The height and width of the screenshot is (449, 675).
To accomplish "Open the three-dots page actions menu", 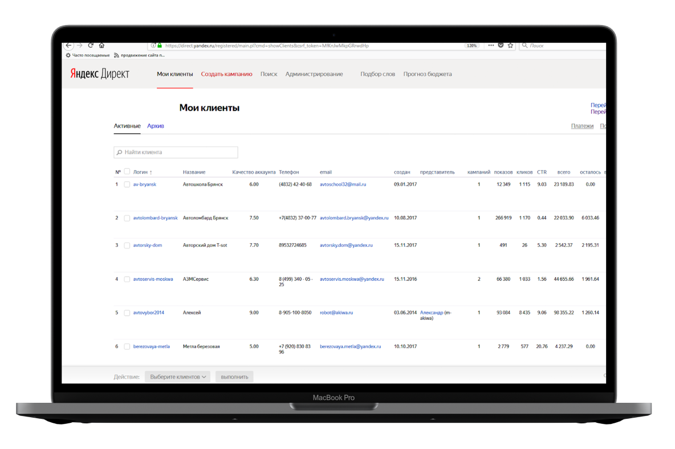I will point(491,45).
